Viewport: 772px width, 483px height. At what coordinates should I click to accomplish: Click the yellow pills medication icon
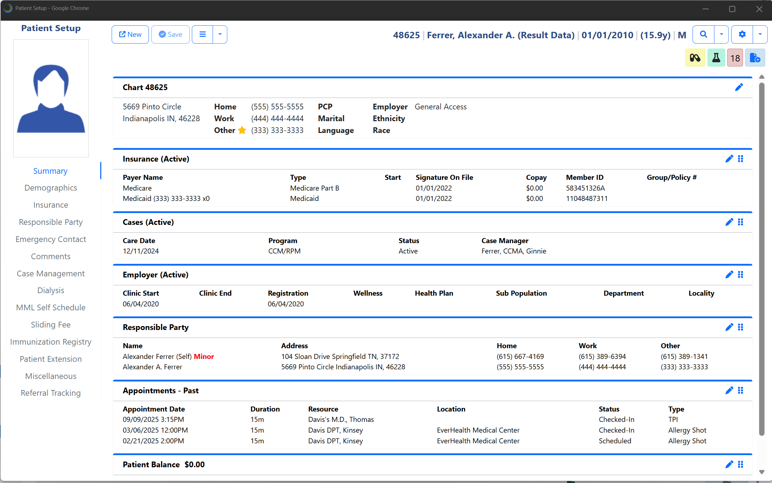[695, 58]
